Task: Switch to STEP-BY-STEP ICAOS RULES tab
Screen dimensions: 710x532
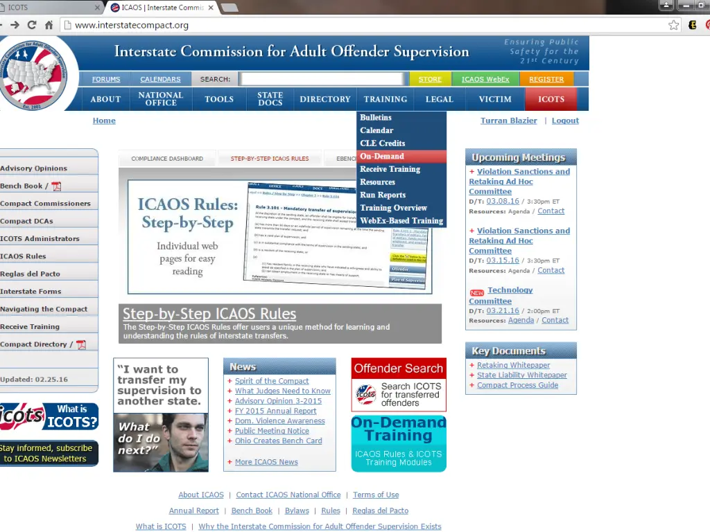Action: (270, 159)
